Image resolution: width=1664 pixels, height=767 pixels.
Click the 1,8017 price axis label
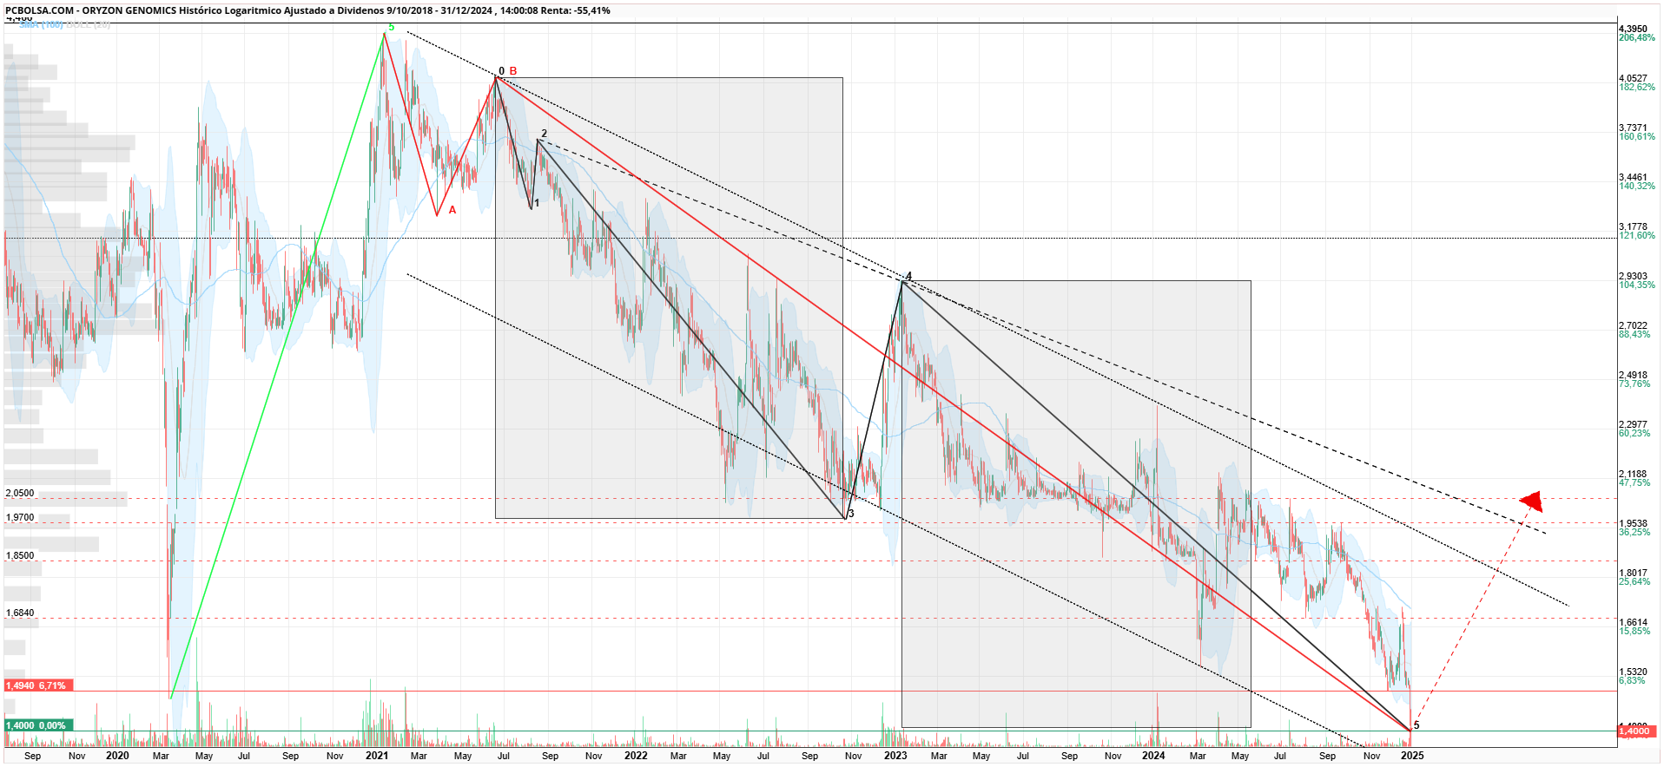(x=1633, y=573)
